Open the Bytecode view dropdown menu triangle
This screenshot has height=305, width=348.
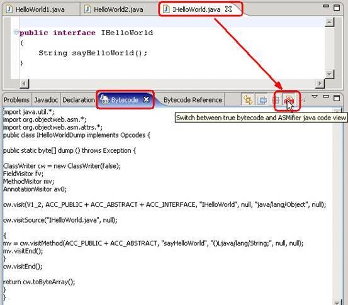click(315, 97)
